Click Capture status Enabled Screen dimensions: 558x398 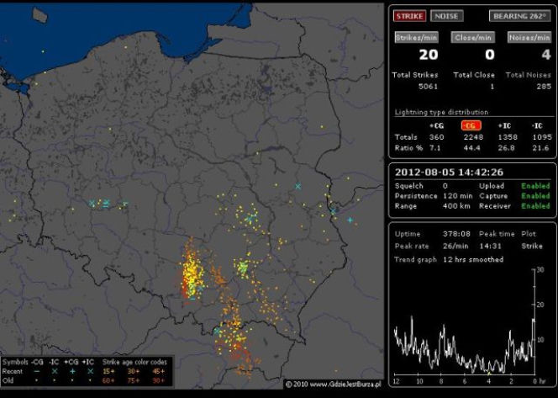click(535, 195)
